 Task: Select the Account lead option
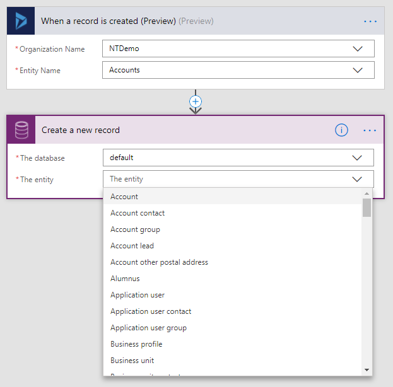tap(132, 246)
